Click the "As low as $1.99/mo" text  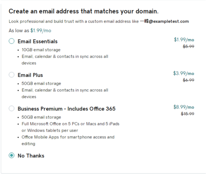pos(30,30)
